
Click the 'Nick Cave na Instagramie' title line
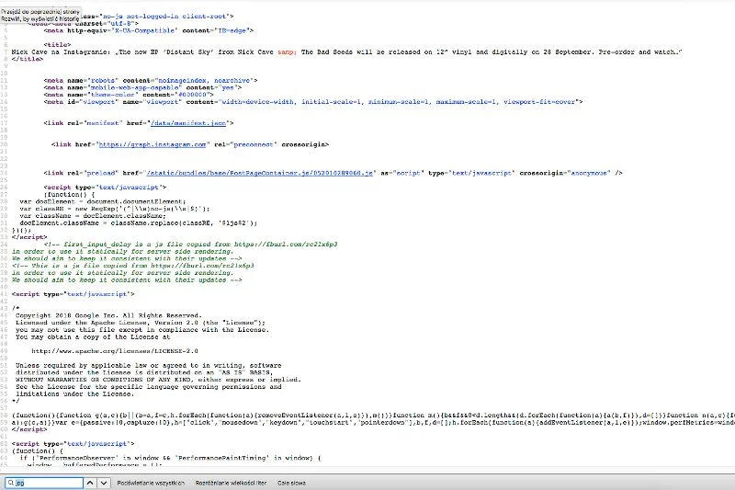click(x=347, y=52)
